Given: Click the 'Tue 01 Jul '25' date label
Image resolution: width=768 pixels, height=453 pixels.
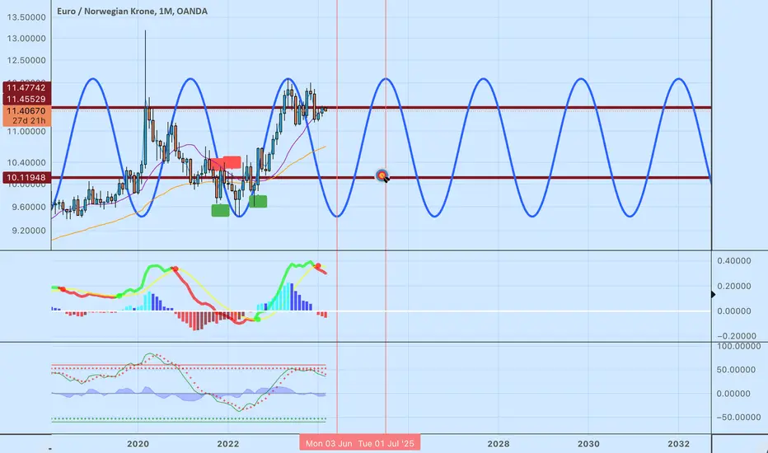Looking at the screenshot, I should pyautogui.click(x=386, y=444).
